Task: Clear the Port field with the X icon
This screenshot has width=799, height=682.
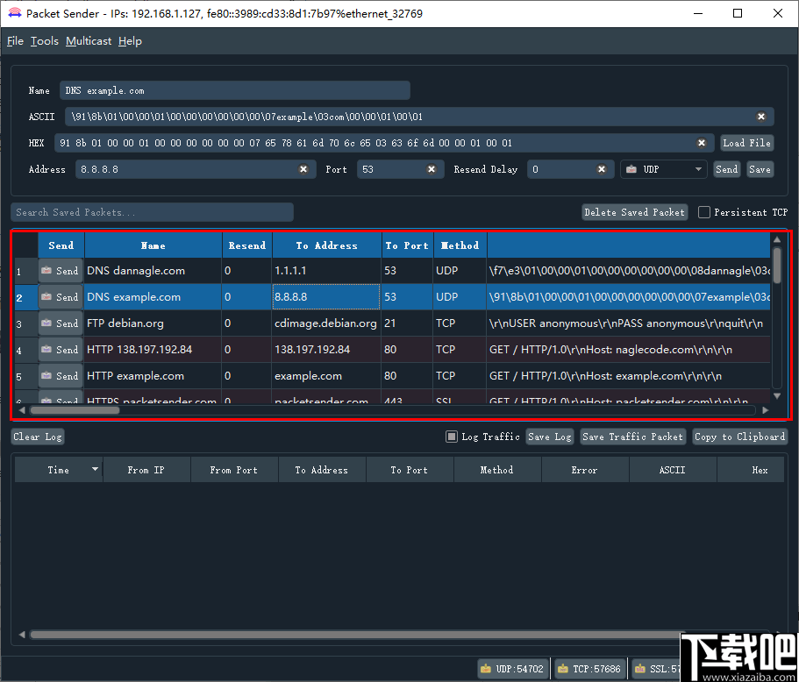Action: [431, 169]
